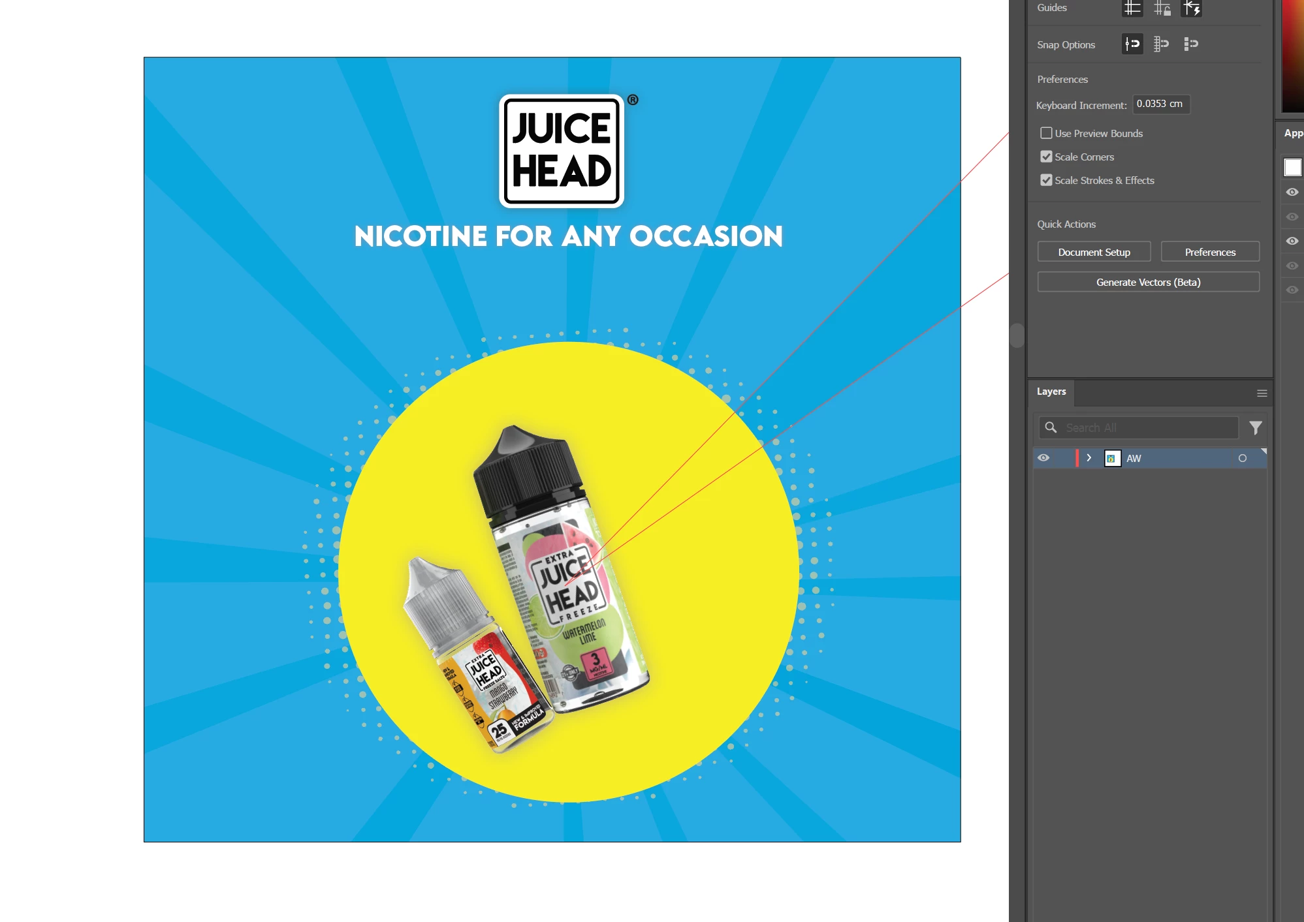This screenshot has height=922, width=1304.
Task: Click the Document Setup button
Action: coord(1094,252)
